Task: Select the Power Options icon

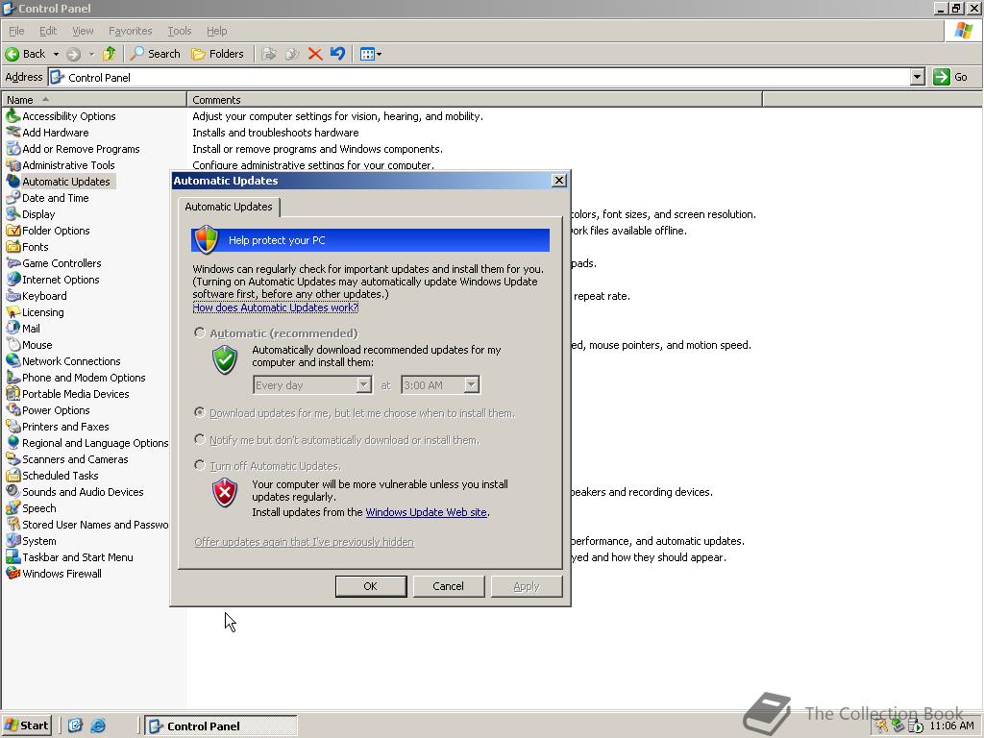Action: (12, 409)
